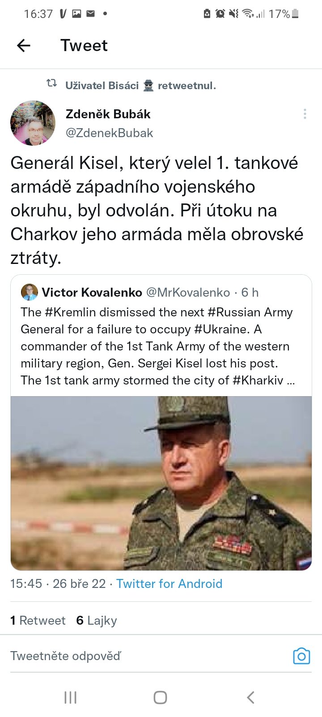Open the quoted Victor Kovalenko tweet text
Viewport: 322px width, 717px height.
click(x=157, y=346)
